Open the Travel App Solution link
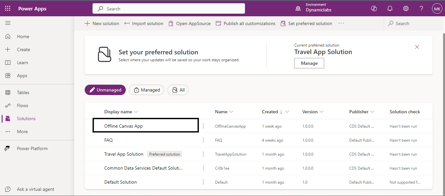 (x=124, y=154)
